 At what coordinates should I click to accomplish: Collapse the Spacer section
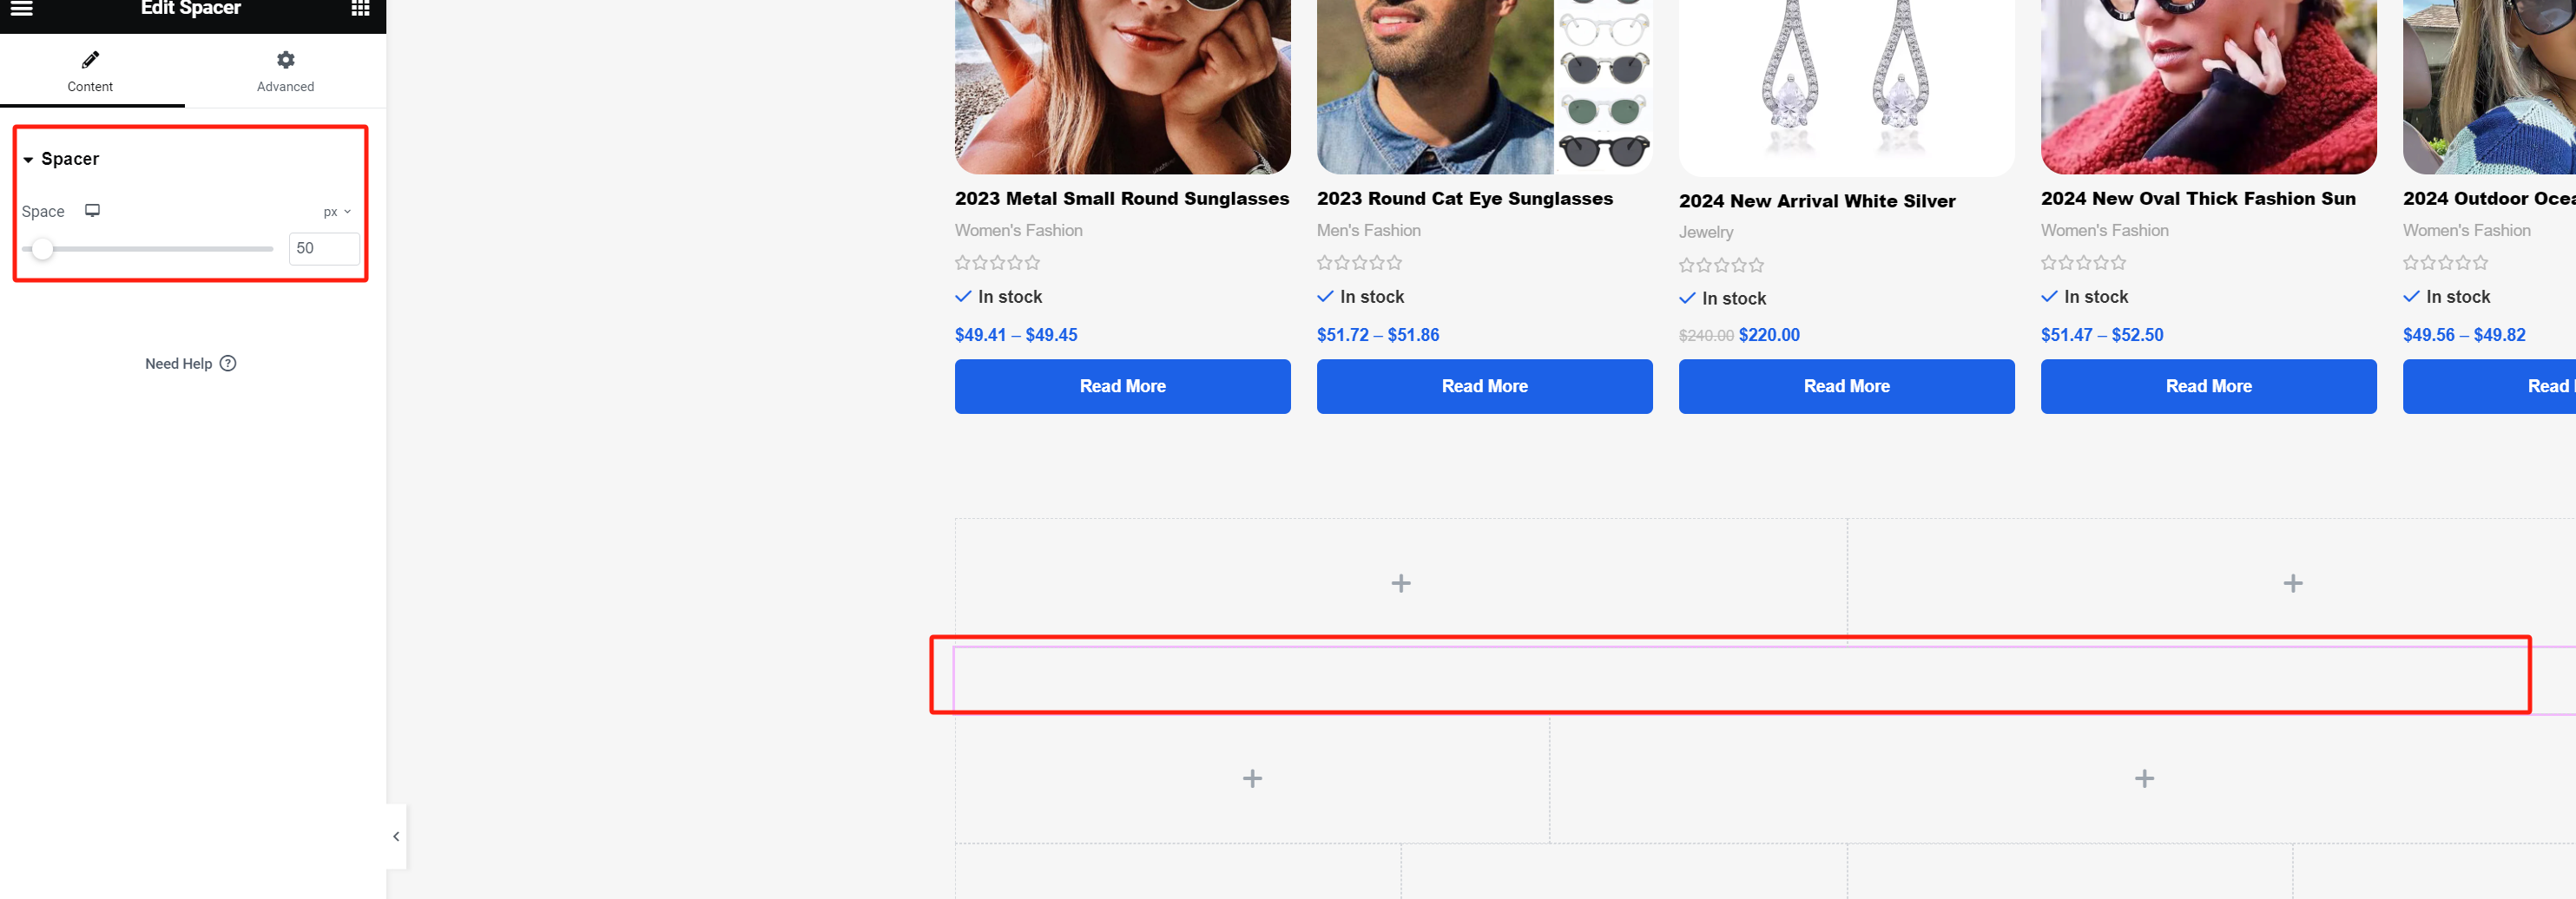[x=29, y=160]
